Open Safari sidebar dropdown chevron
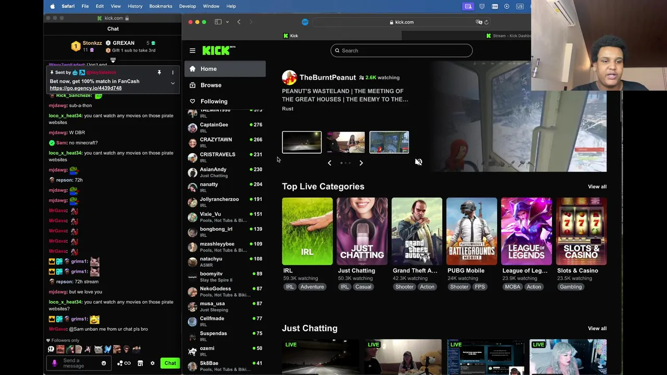 (227, 22)
